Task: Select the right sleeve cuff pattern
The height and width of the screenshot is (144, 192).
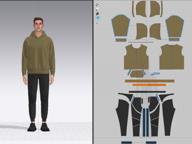Action: click(x=174, y=40)
